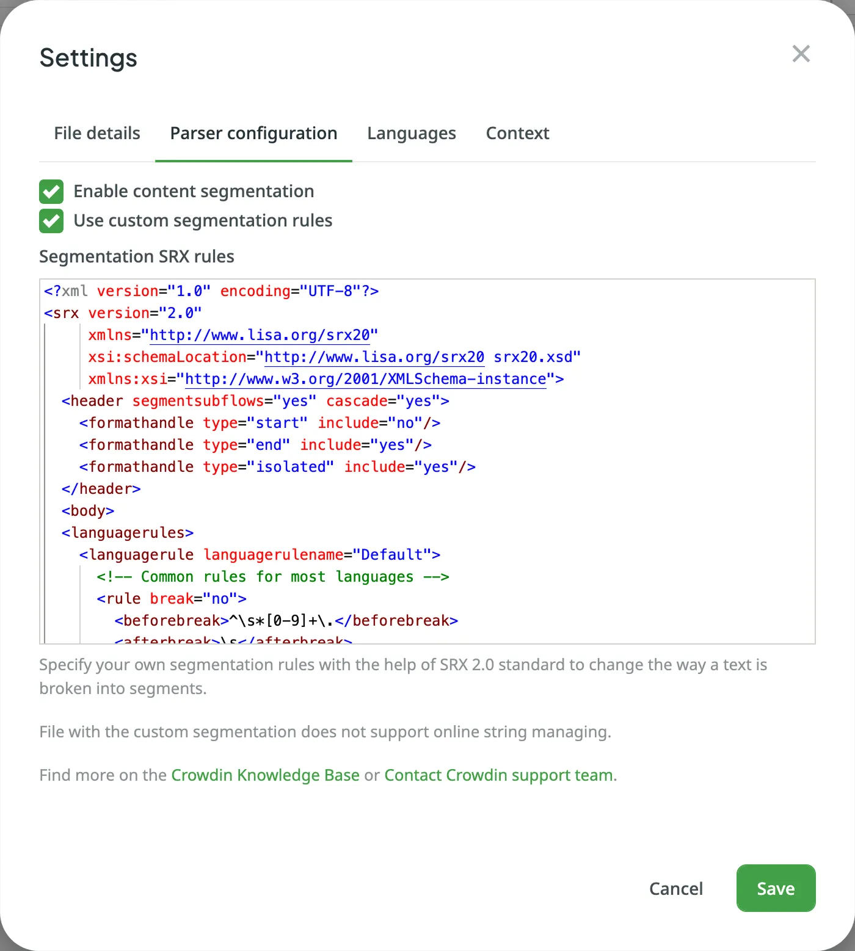Switch to the File details tab
Viewport: 855px width, 951px height.
pos(96,133)
